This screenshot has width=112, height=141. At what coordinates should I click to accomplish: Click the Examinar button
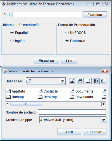[x=95, y=15]
